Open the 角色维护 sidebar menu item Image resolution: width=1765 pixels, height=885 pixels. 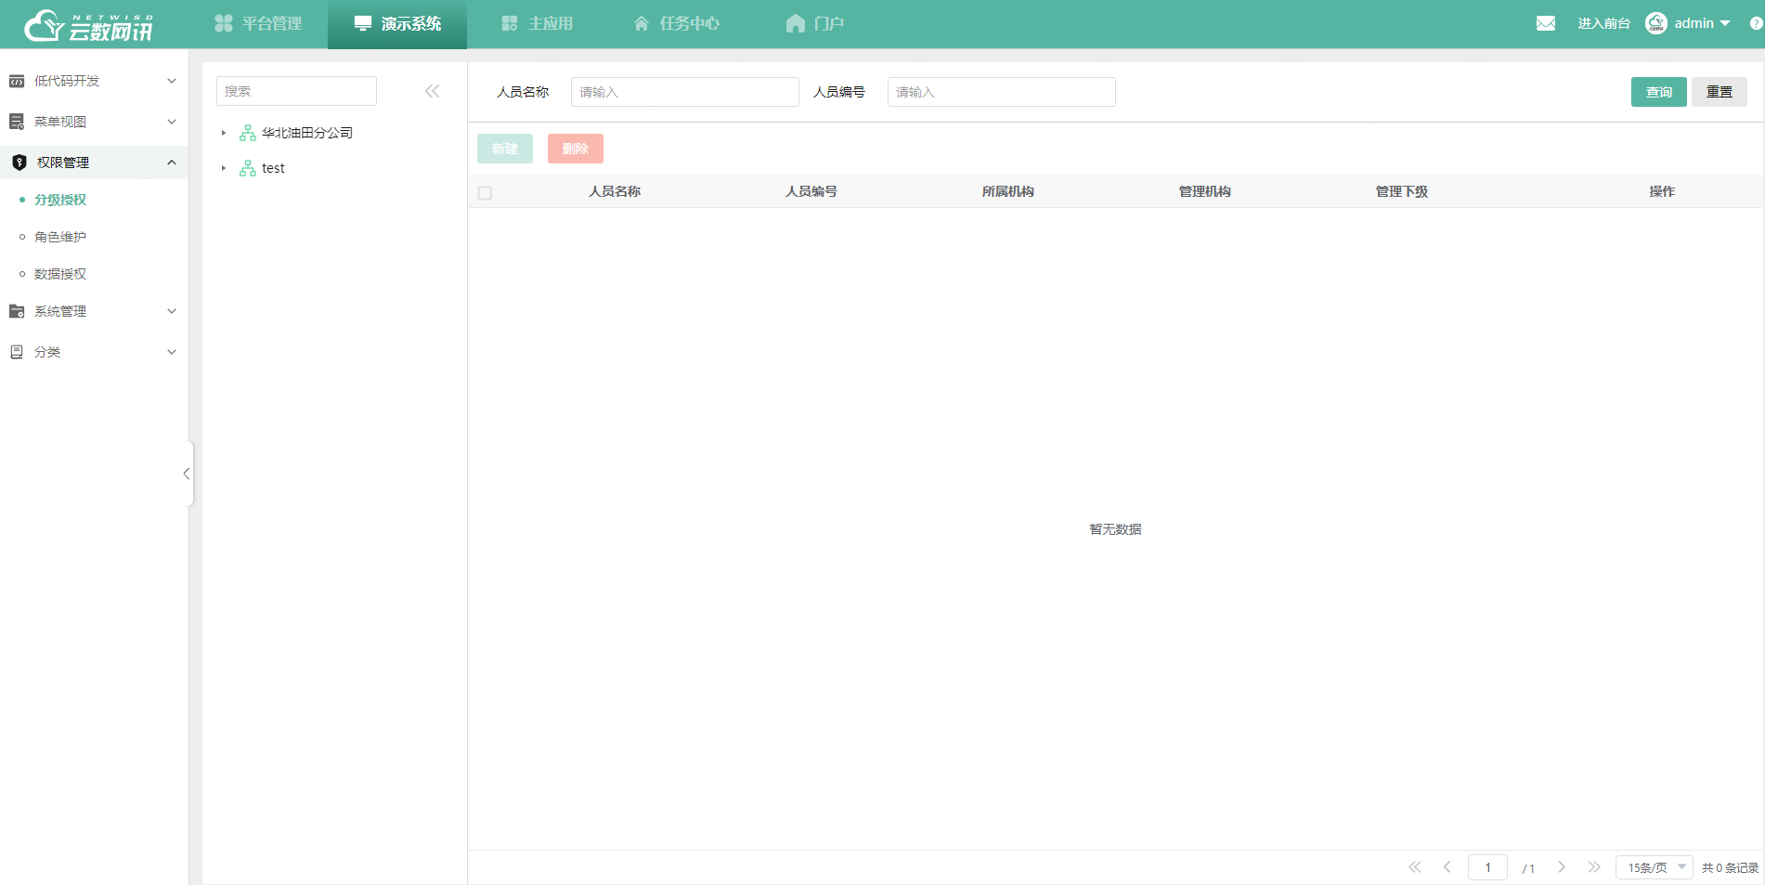[60, 237]
